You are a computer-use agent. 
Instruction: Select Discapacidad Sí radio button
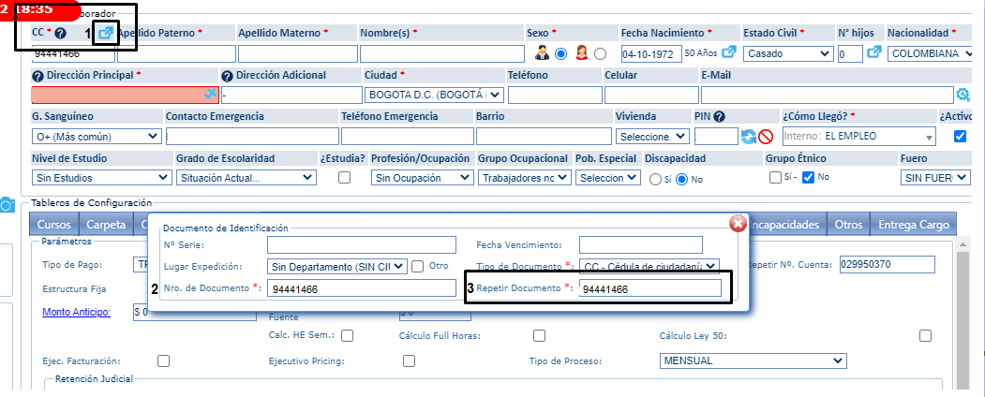[654, 178]
